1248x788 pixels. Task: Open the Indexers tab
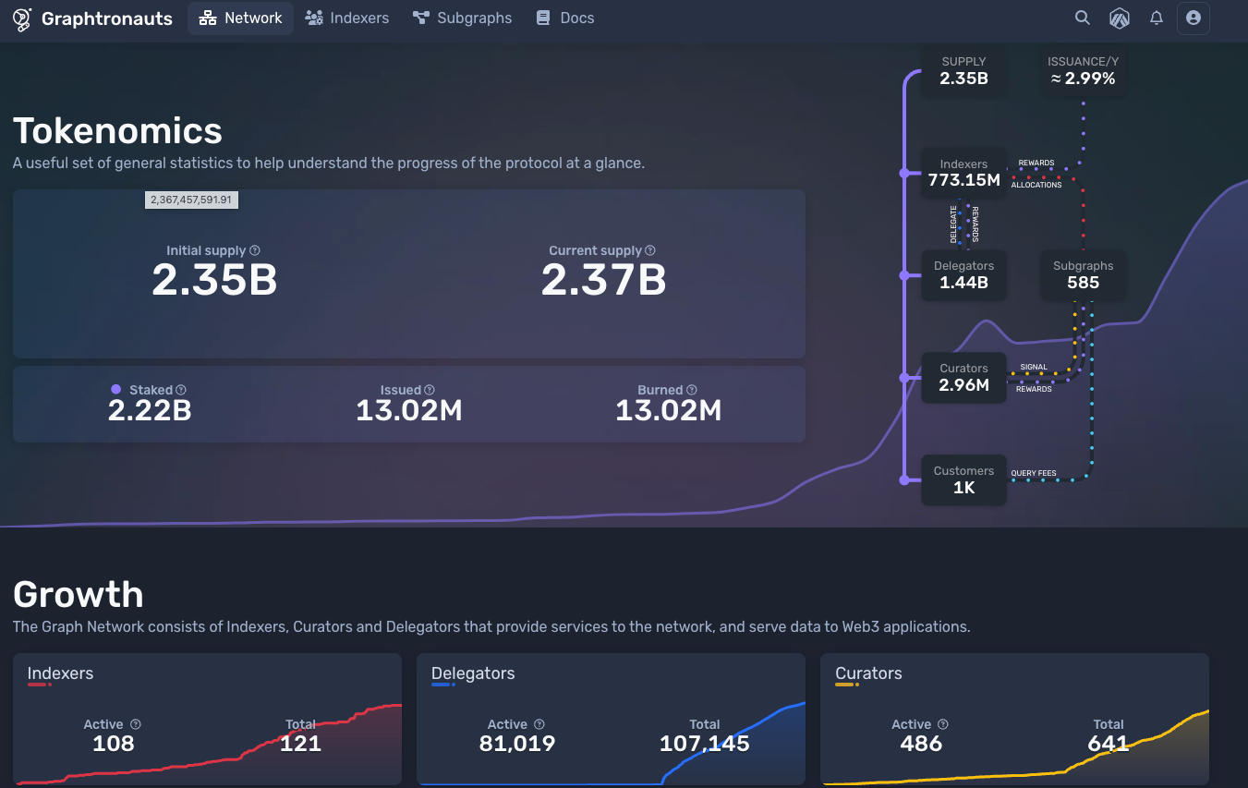coord(347,18)
